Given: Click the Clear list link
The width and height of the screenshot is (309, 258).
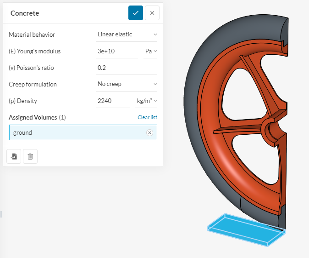Looking at the screenshot, I should pos(147,117).
